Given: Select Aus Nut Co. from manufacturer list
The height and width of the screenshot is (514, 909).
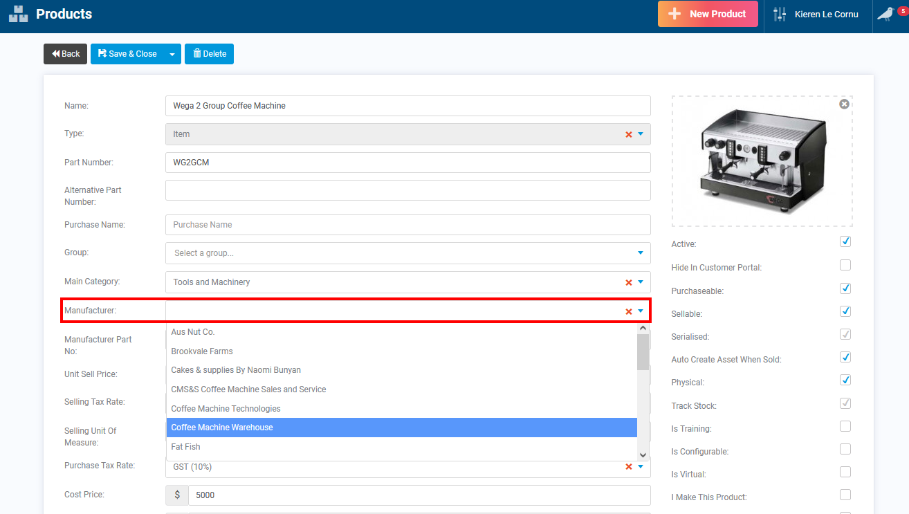Looking at the screenshot, I should coord(401,332).
